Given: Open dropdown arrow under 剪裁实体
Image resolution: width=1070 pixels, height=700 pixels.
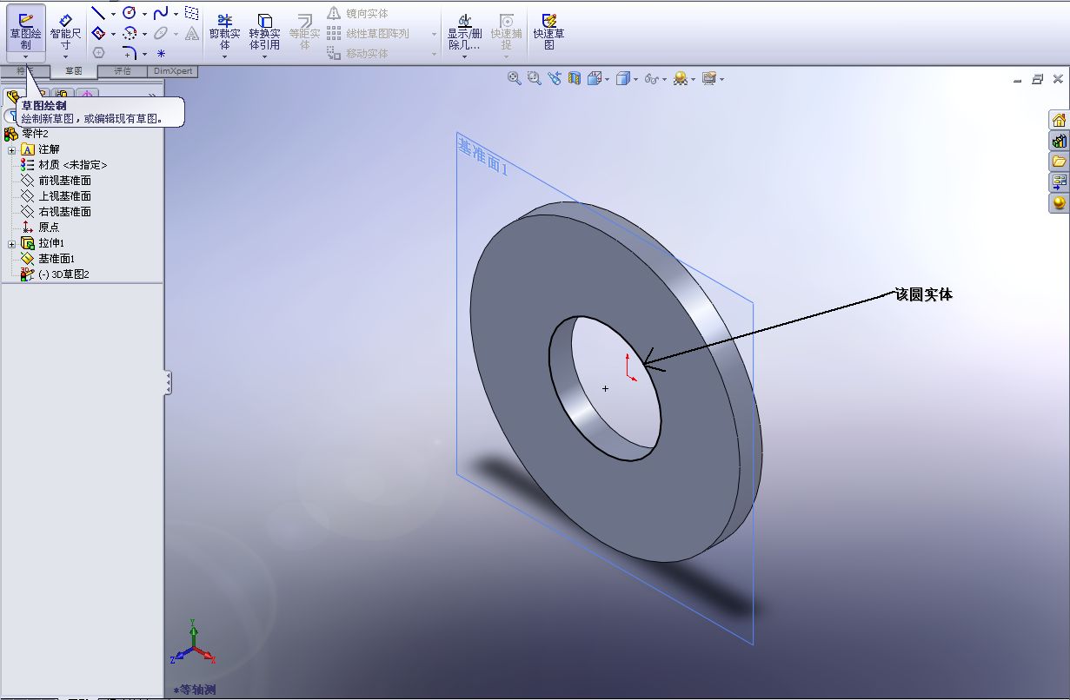Looking at the screenshot, I should [224, 57].
